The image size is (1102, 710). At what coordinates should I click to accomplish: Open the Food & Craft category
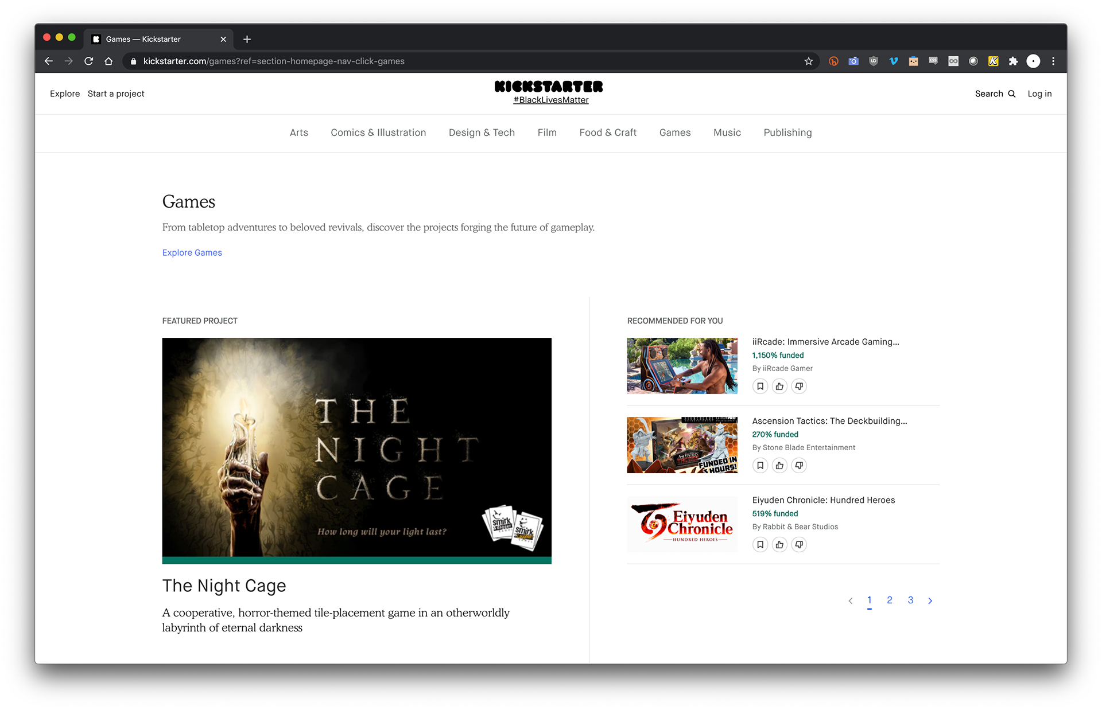tap(608, 132)
